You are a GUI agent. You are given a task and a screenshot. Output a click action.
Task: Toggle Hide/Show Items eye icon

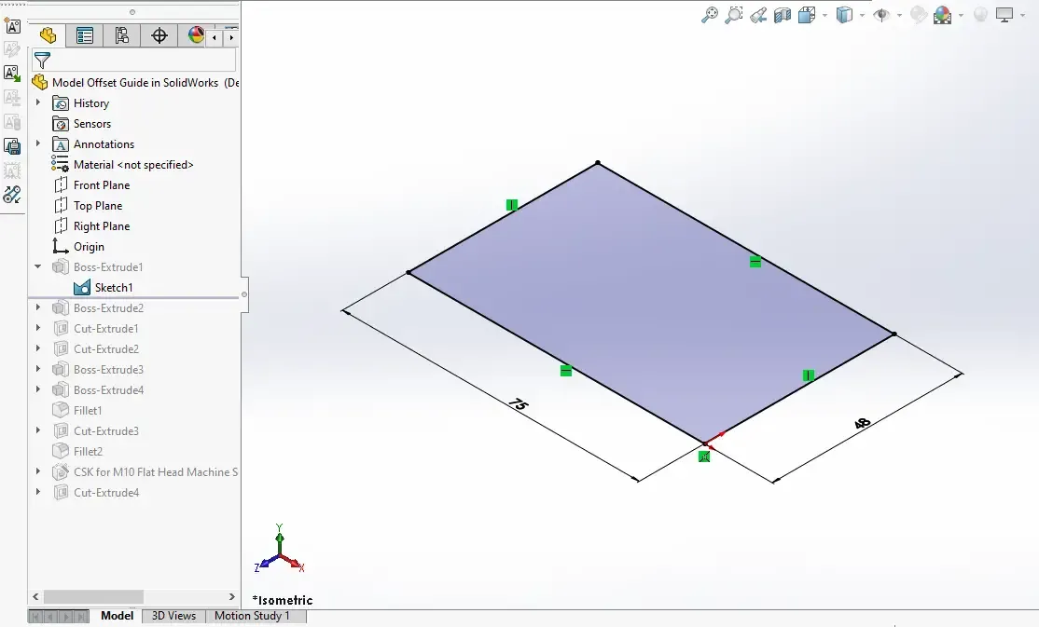point(881,15)
